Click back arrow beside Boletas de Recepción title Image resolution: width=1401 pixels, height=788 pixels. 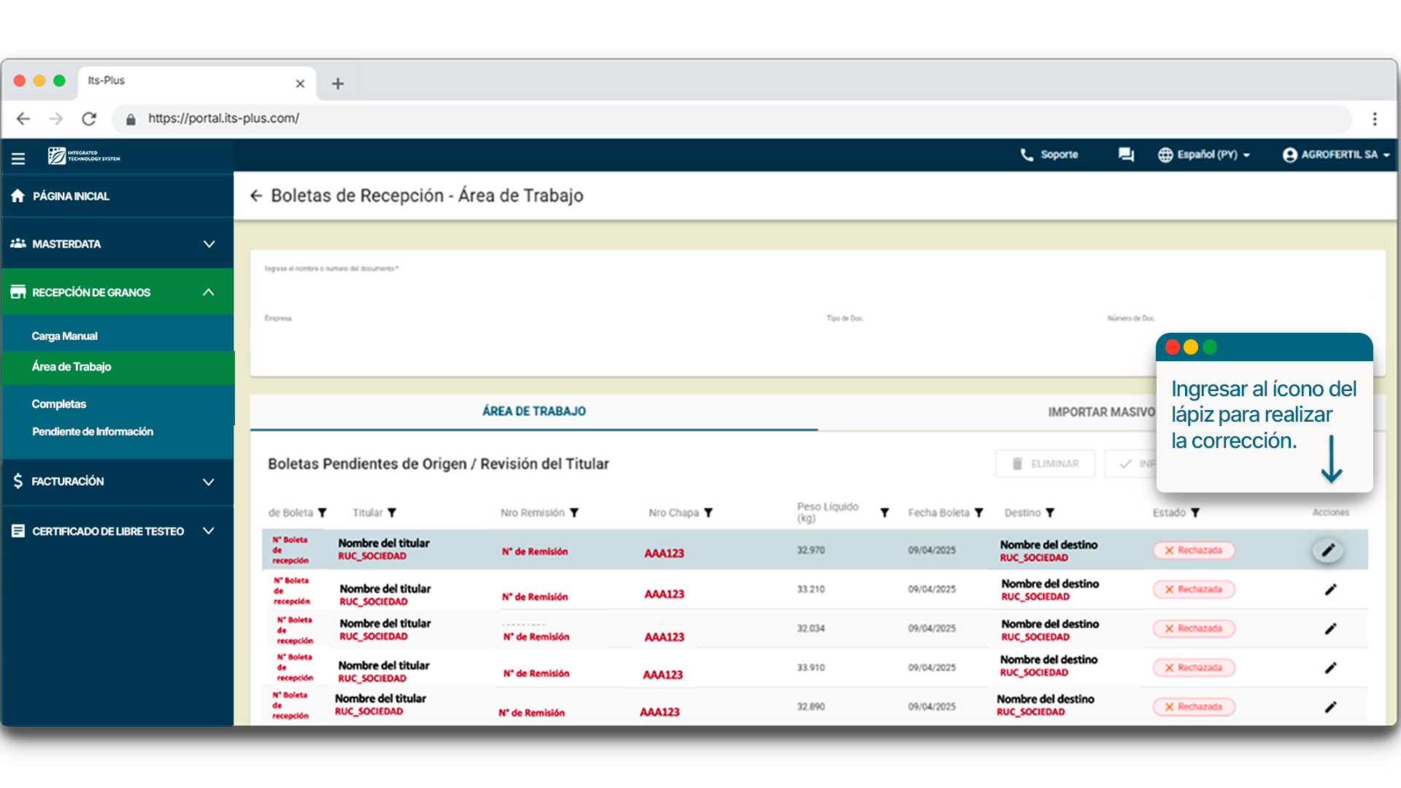[255, 196]
